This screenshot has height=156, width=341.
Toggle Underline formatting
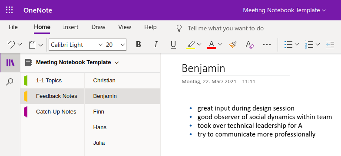click(x=173, y=45)
